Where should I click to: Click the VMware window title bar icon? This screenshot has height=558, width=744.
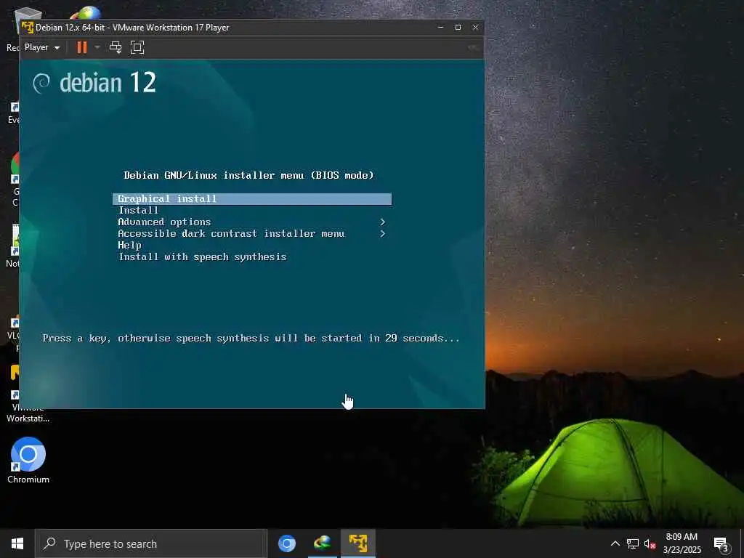pos(27,28)
